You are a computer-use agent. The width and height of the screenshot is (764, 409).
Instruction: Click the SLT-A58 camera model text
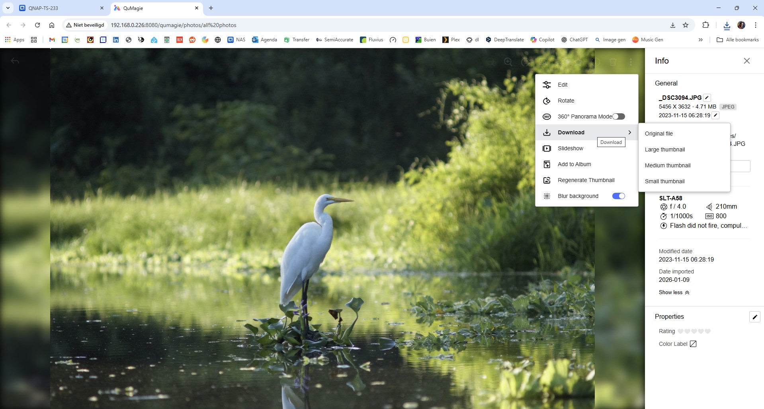click(x=671, y=198)
